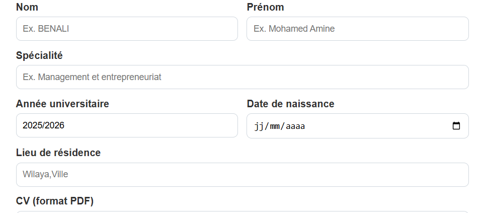The image size is (483, 213).
Task: Click the Année universitaire field
Action: pyautogui.click(x=127, y=125)
